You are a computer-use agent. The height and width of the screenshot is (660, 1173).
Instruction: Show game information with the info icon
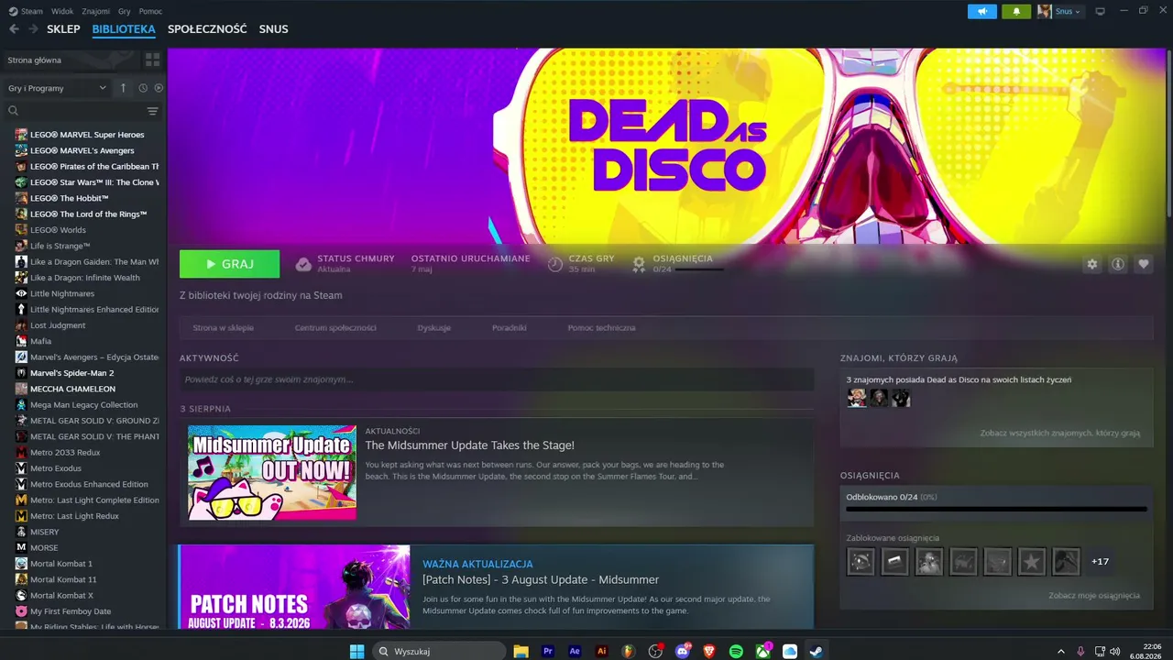1118,264
